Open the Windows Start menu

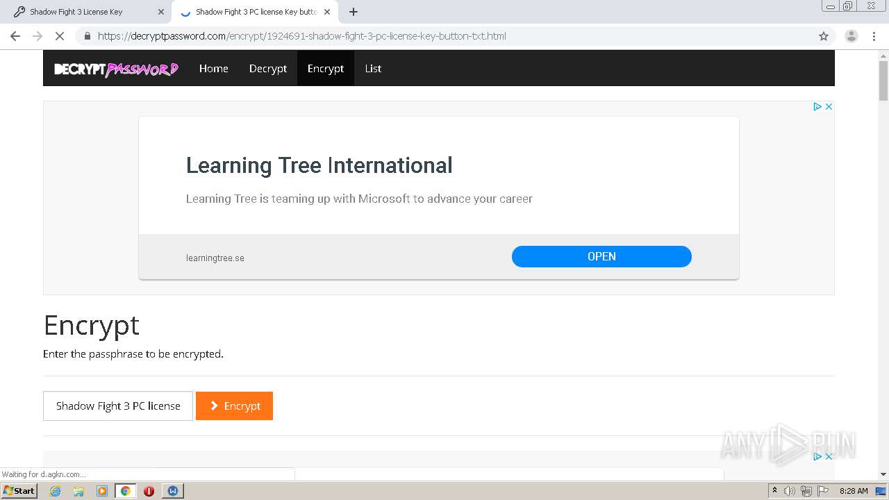pyautogui.click(x=19, y=490)
